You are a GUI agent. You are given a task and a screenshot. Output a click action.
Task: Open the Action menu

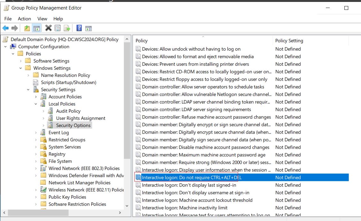[x=24, y=19]
